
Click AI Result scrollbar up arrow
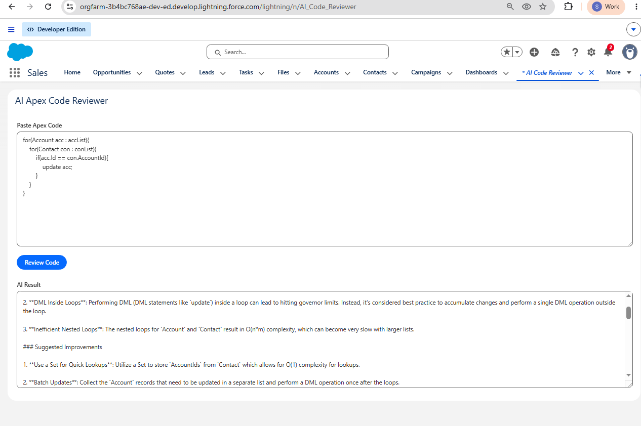(x=628, y=295)
